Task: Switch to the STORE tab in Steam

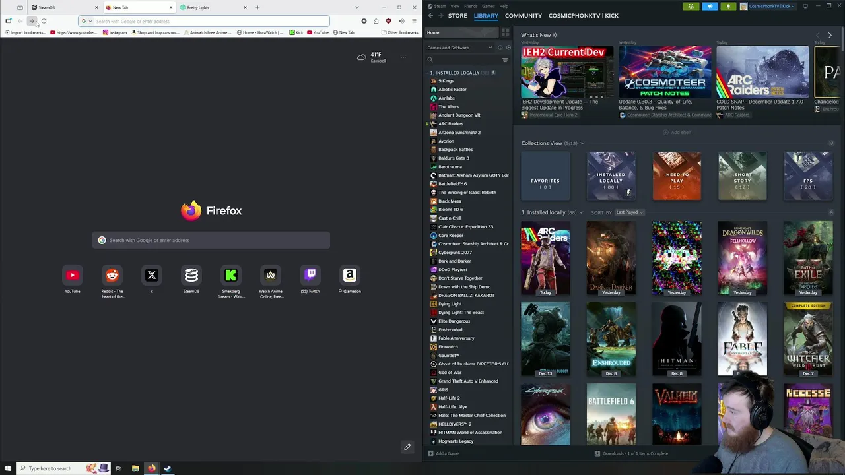Action: (x=457, y=15)
